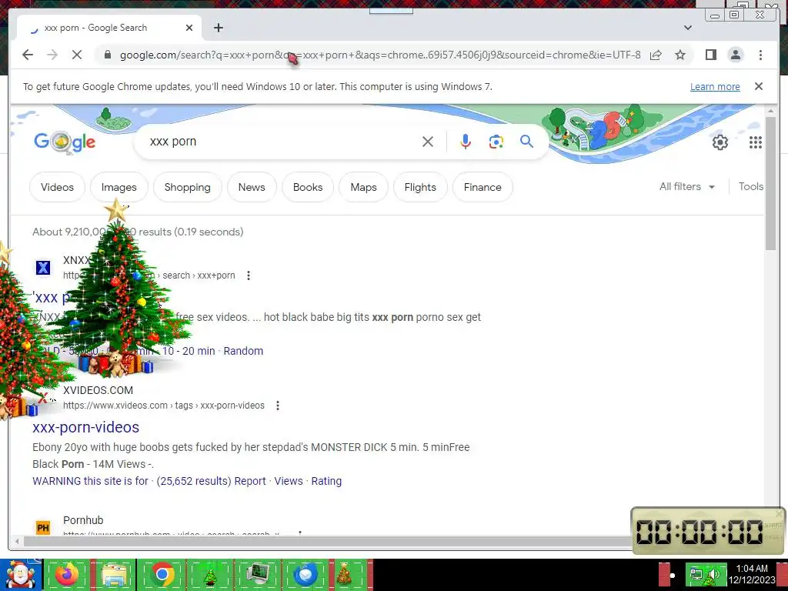Click the Pornhub site name
This screenshot has height=591, width=788.
coord(83,520)
